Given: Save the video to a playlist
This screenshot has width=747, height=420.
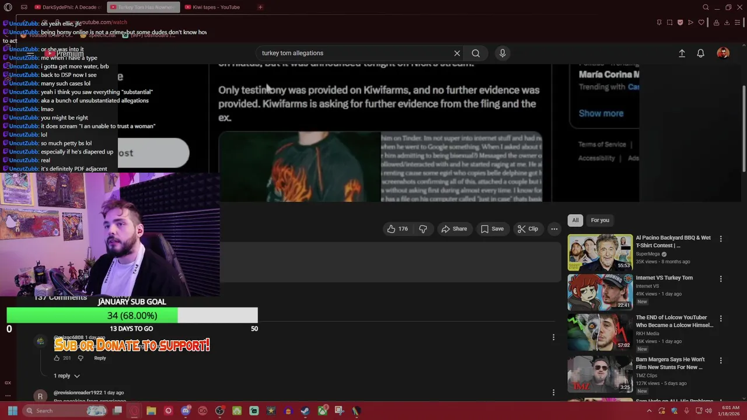Looking at the screenshot, I should click(492, 229).
